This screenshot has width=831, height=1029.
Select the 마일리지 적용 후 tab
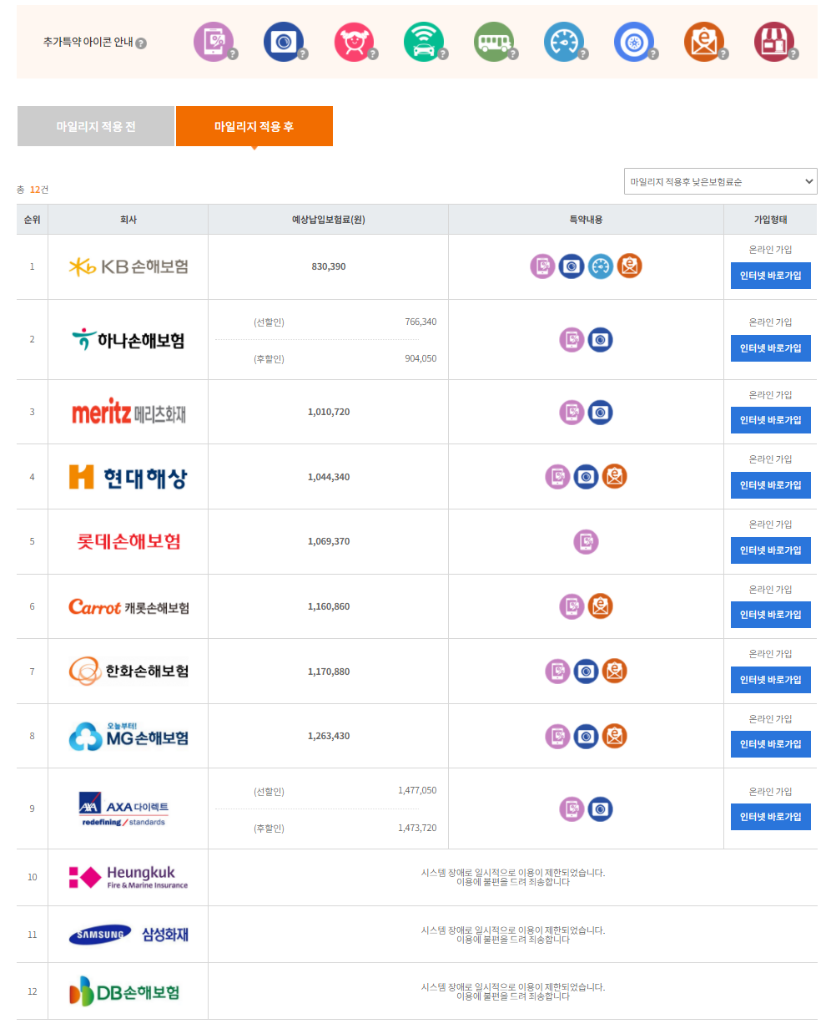click(x=254, y=126)
